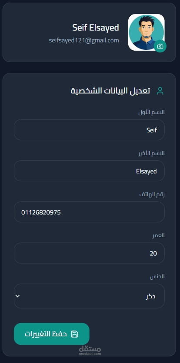Open the profile avatar picture
Viewport: 180px width, 363px height.
[147, 32]
